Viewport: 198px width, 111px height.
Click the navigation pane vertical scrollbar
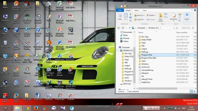click(x=134, y=65)
